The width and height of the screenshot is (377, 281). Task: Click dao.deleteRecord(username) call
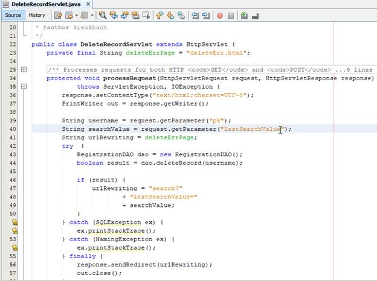(x=190, y=163)
